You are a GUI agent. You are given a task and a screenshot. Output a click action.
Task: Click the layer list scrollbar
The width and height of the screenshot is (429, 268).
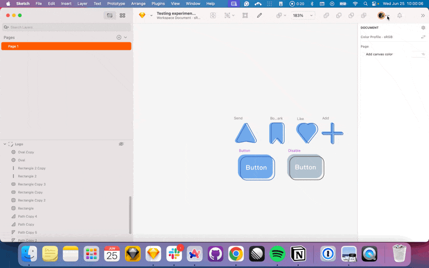130,215
